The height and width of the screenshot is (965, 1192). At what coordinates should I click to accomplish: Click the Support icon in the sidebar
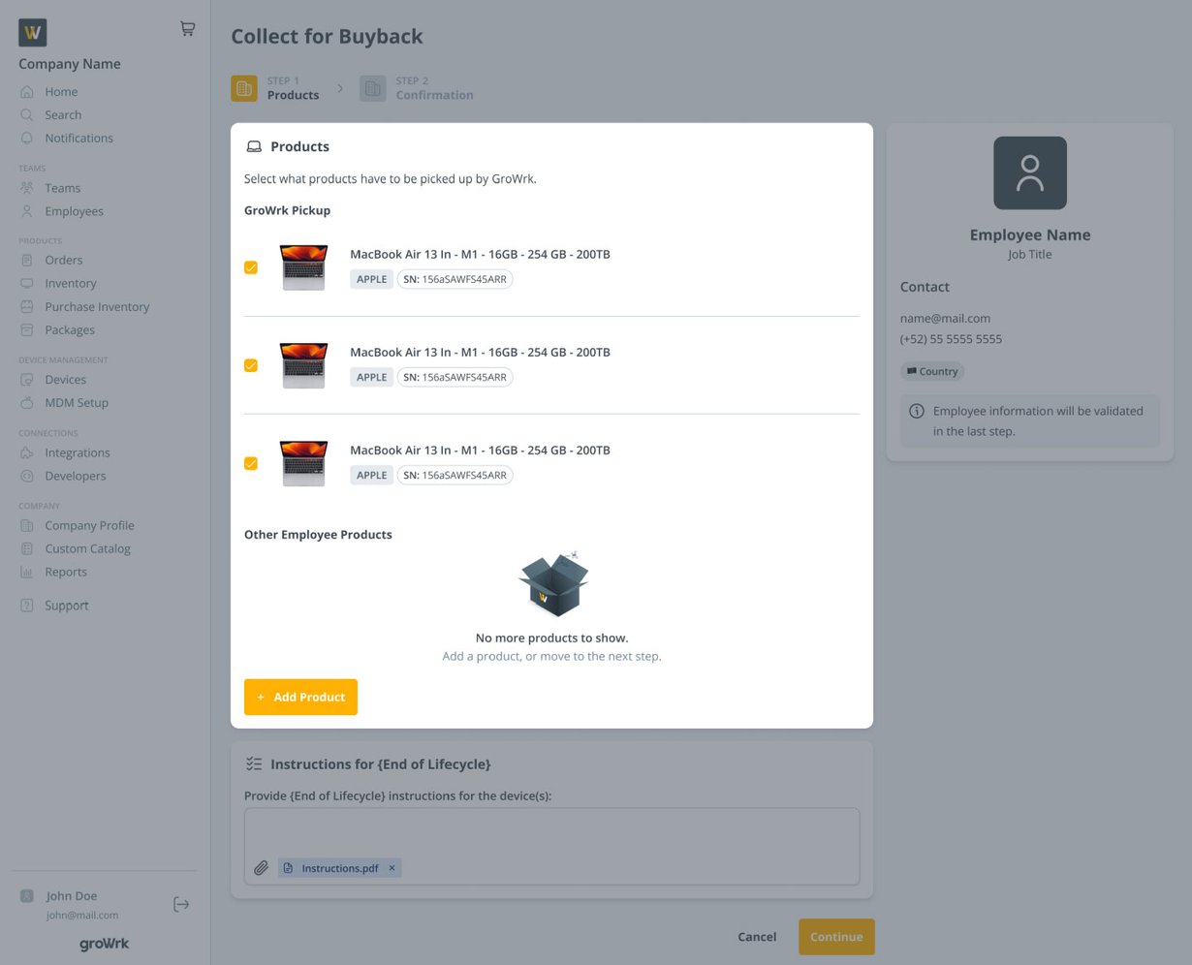[x=26, y=605]
